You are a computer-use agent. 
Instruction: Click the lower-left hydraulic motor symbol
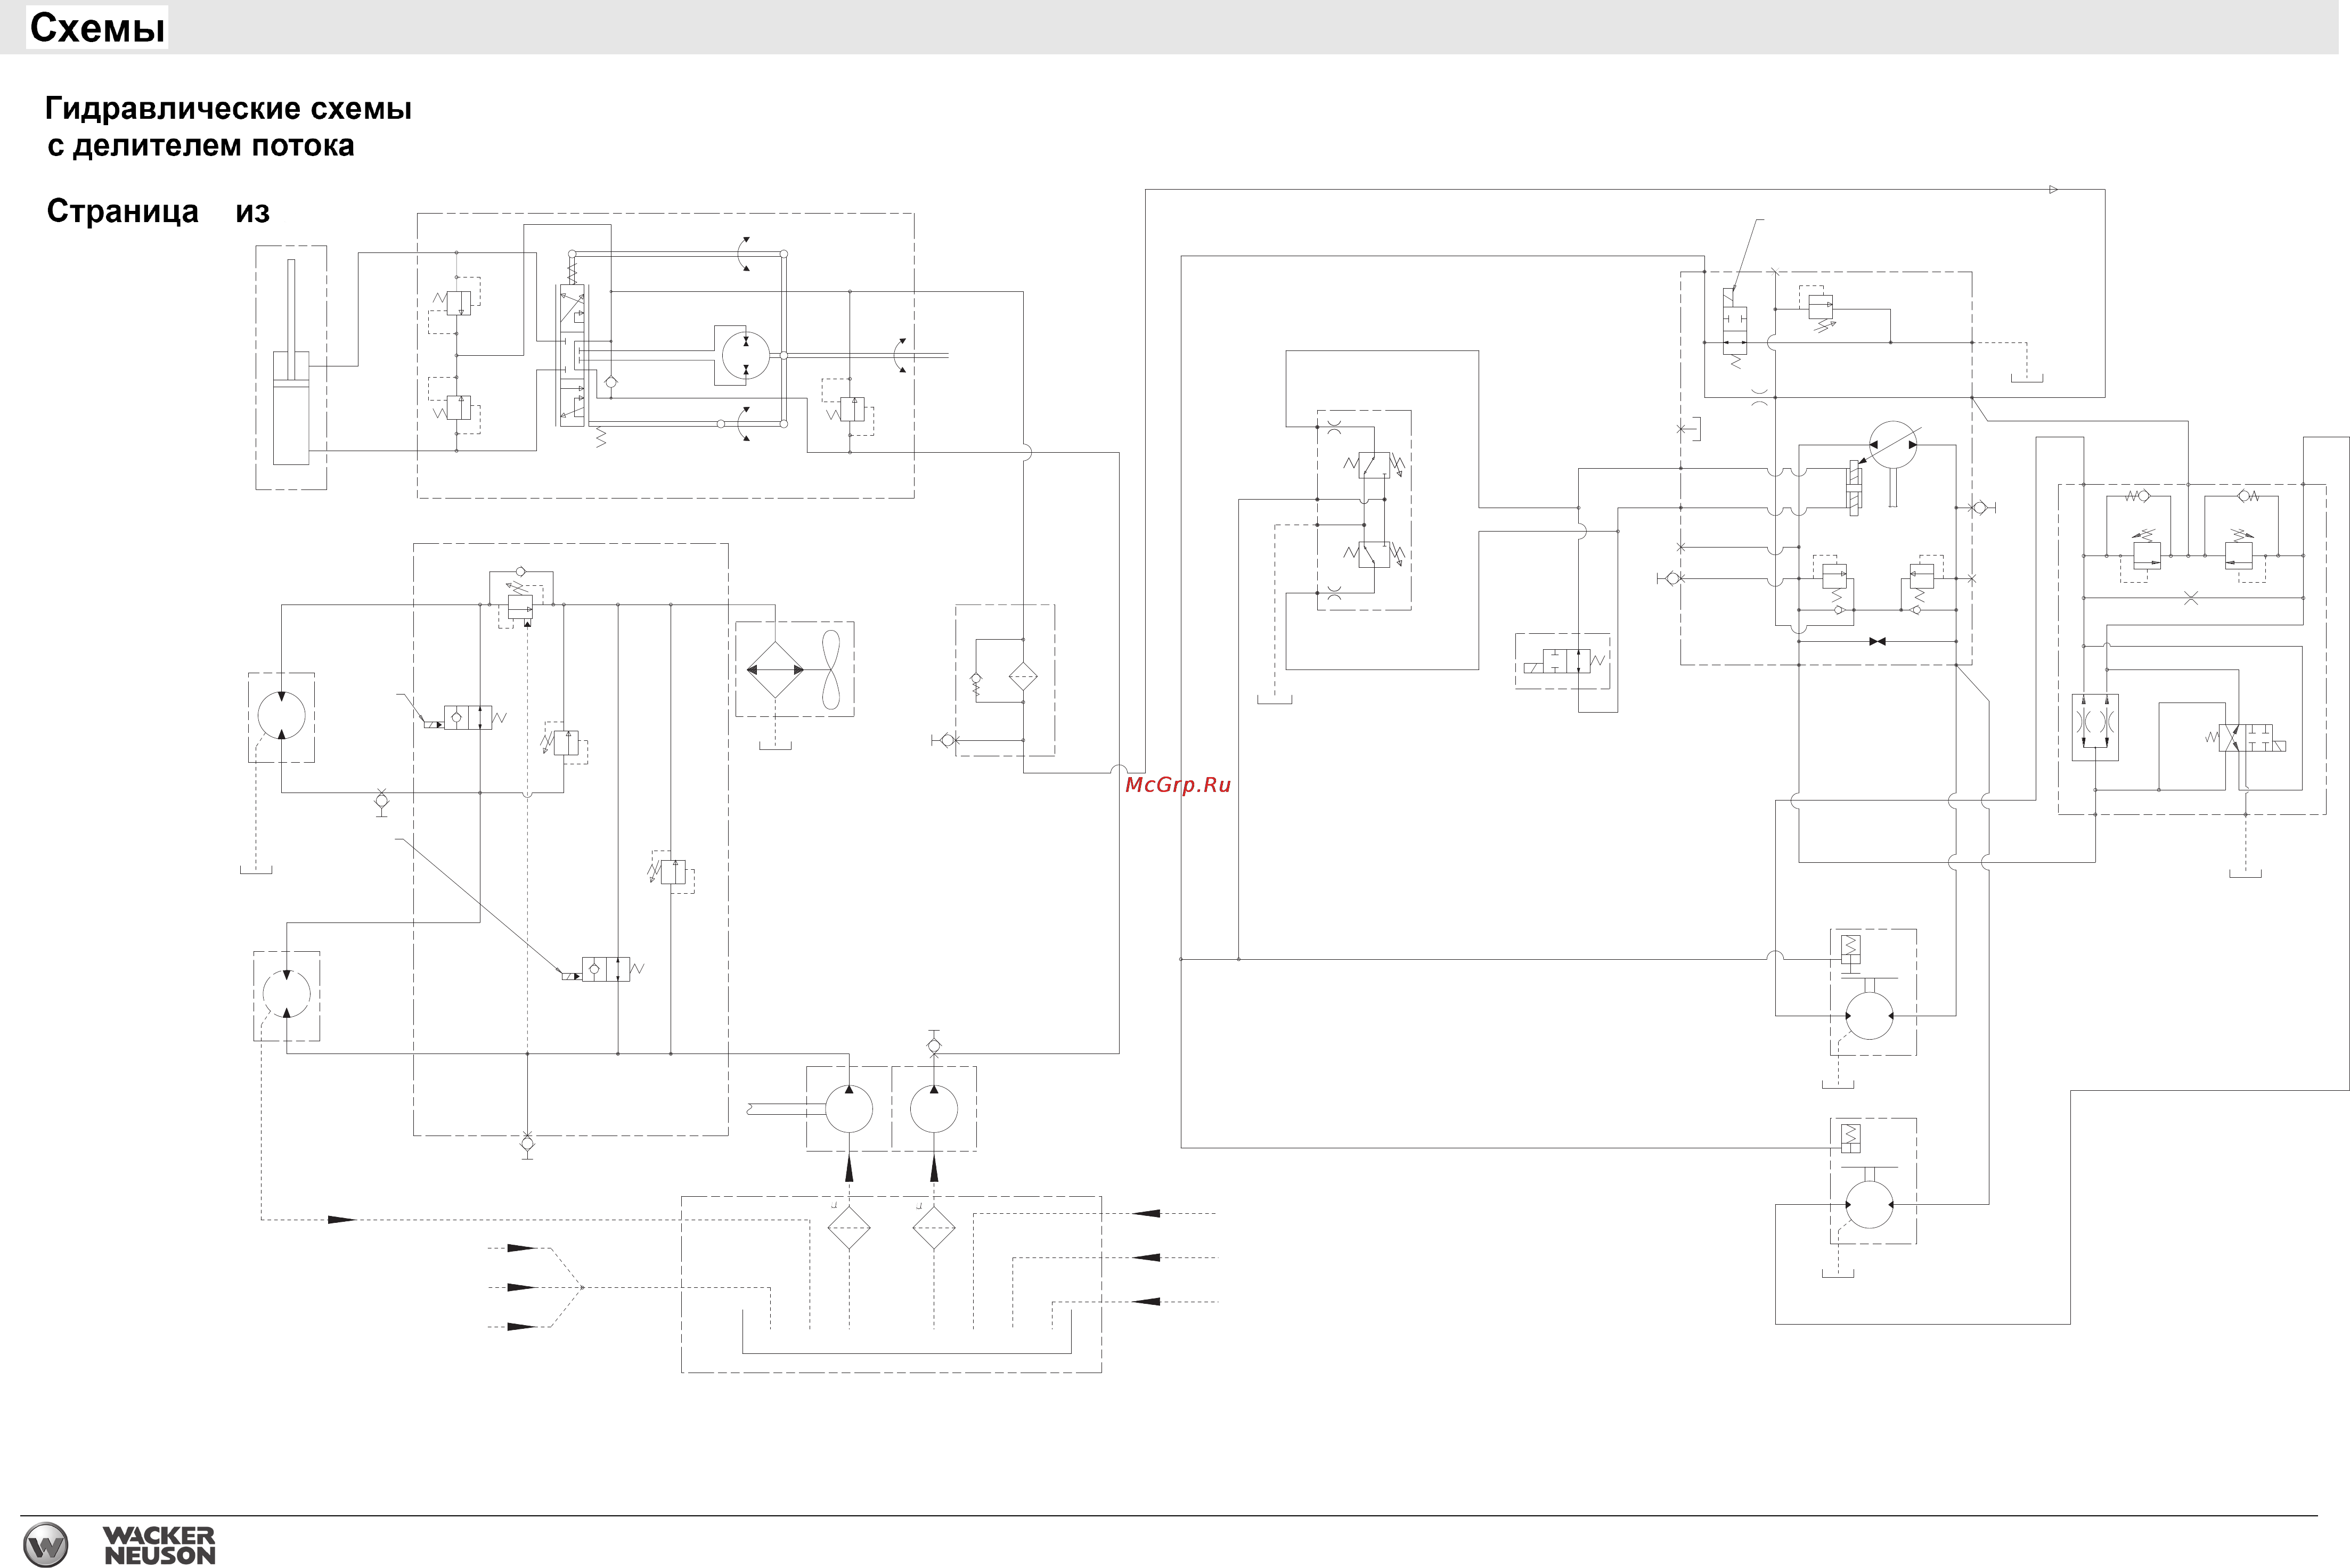[x=287, y=994]
